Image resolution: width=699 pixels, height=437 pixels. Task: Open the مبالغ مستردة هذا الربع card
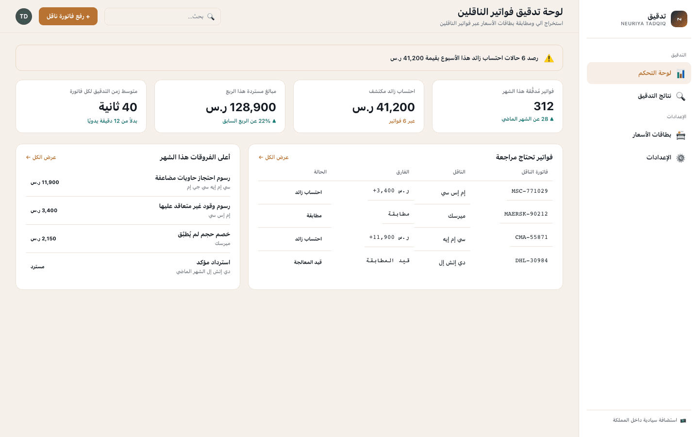coord(220,106)
